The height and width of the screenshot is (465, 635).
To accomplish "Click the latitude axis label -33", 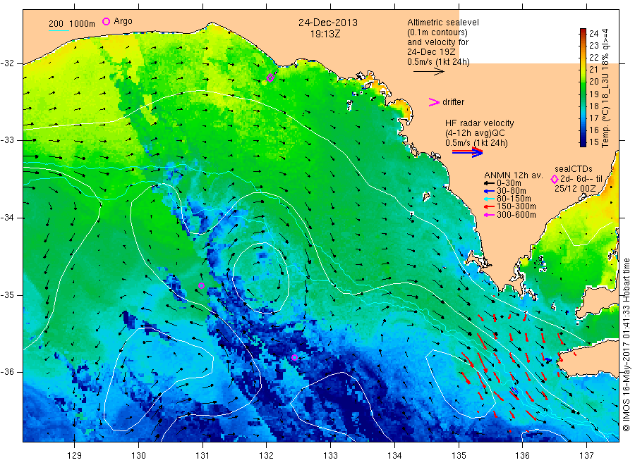I will click(7, 140).
